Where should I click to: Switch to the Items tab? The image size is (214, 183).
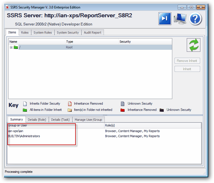click(x=12, y=32)
